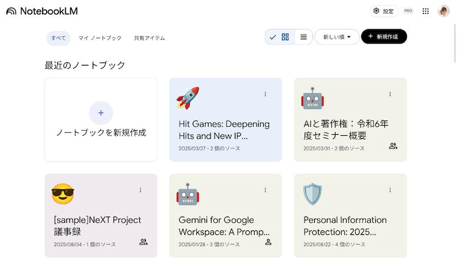Click shield emoji on Personal Information Protection notebook

pyautogui.click(x=313, y=194)
